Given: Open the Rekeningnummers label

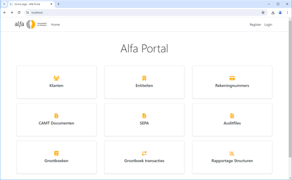Looking at the screenshot, I should [x=232, y=86].
